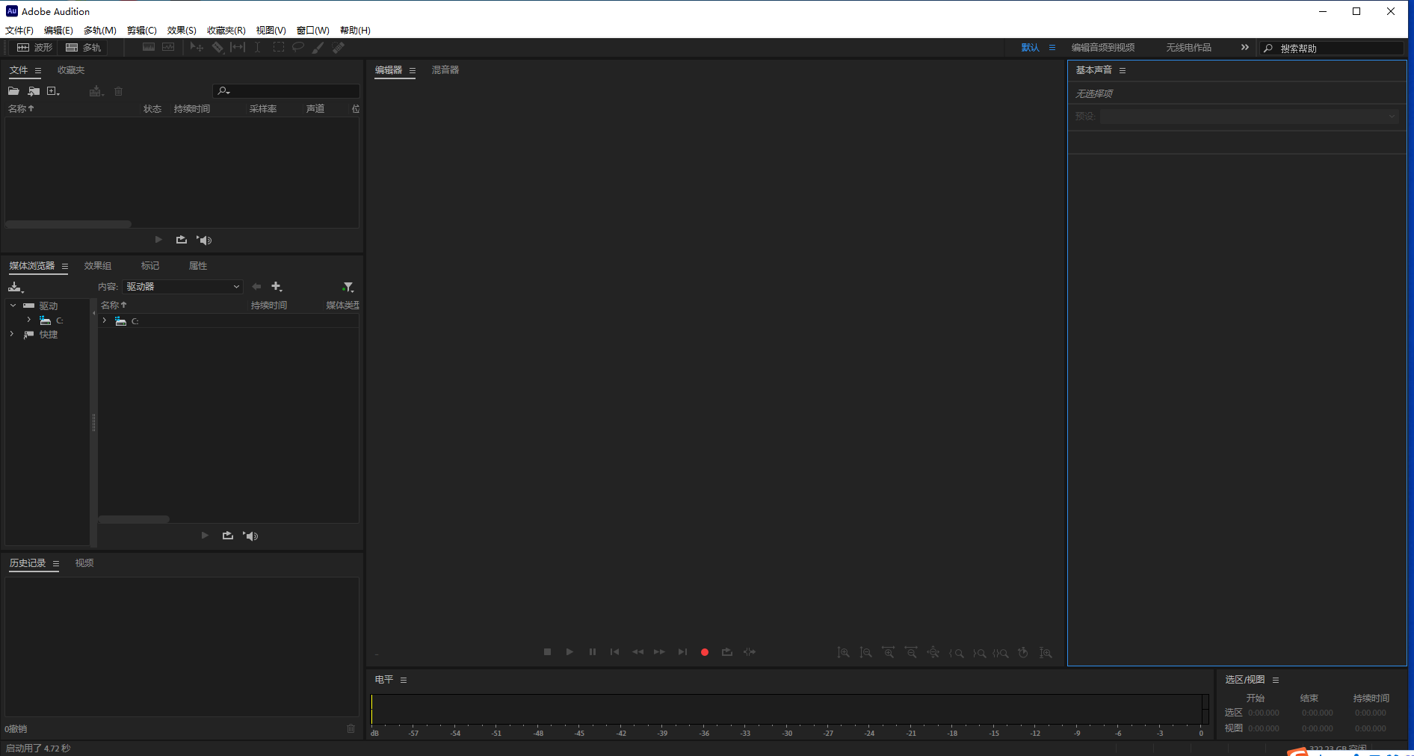Toggle auto-play speaker in Files panel
1414x756 pixels.
point(204,240)
